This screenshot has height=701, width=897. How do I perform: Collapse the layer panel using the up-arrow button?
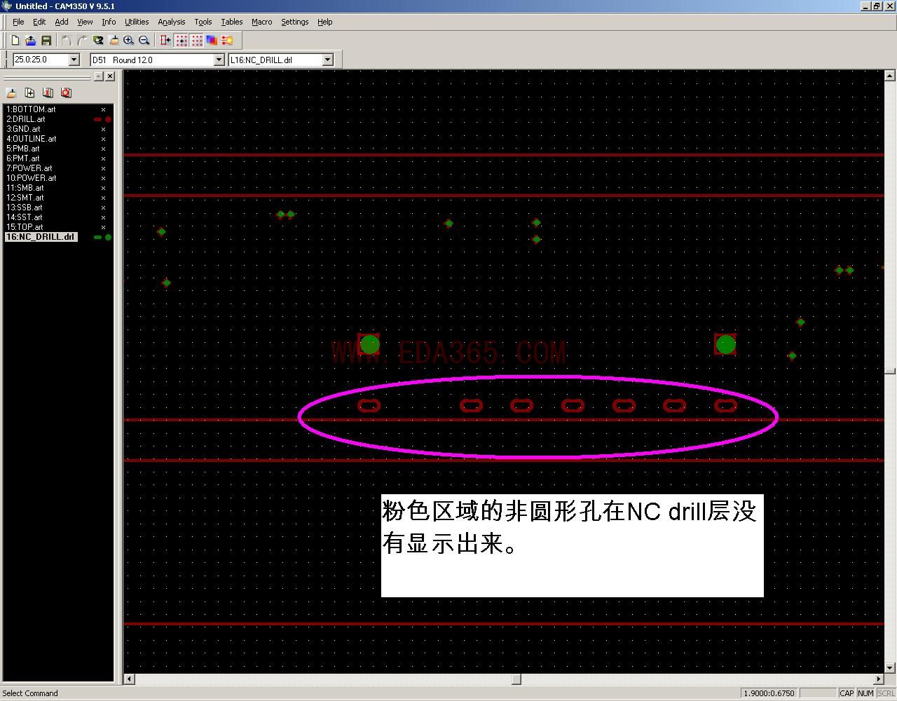(x=99, y=76)
